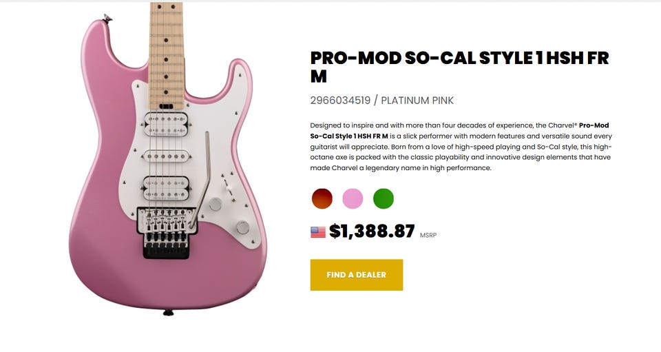Select the dark red-orange color swatch
The height and width of the screenshot is (352, 661).
322,198
